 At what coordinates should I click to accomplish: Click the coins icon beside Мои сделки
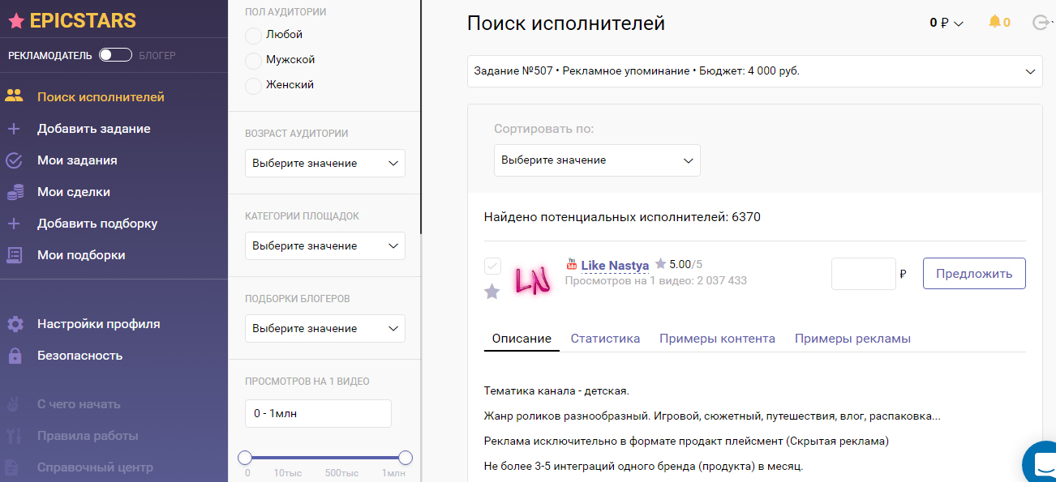[x=15, y=192]
